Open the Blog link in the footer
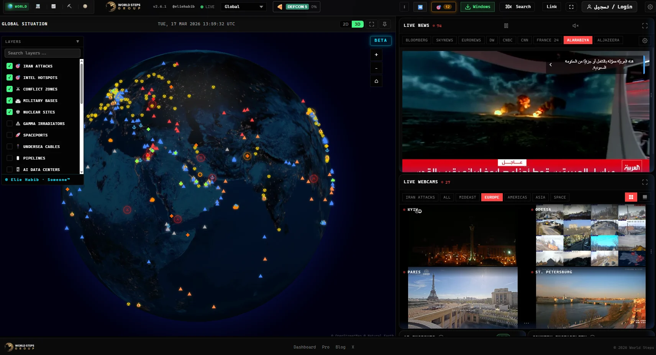Viewport: 656px width, 355px height. [x=340, y=347]
